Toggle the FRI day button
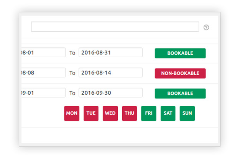Image resolution: width=230 pixels, height=158 pixels. coord(149,113)
